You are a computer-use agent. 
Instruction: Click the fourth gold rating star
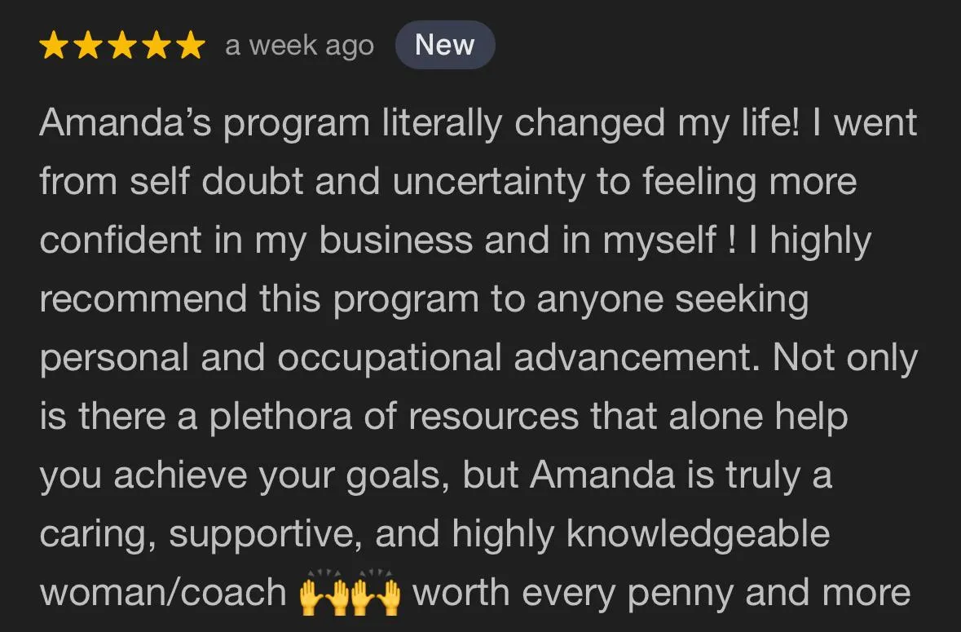pyautogui.click(x=156, y=46)
